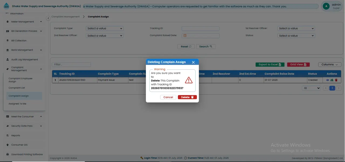Viewport: 345px width, 162px height.
Task: Click the Audit Log Management user icon
Action: [8, 60]
